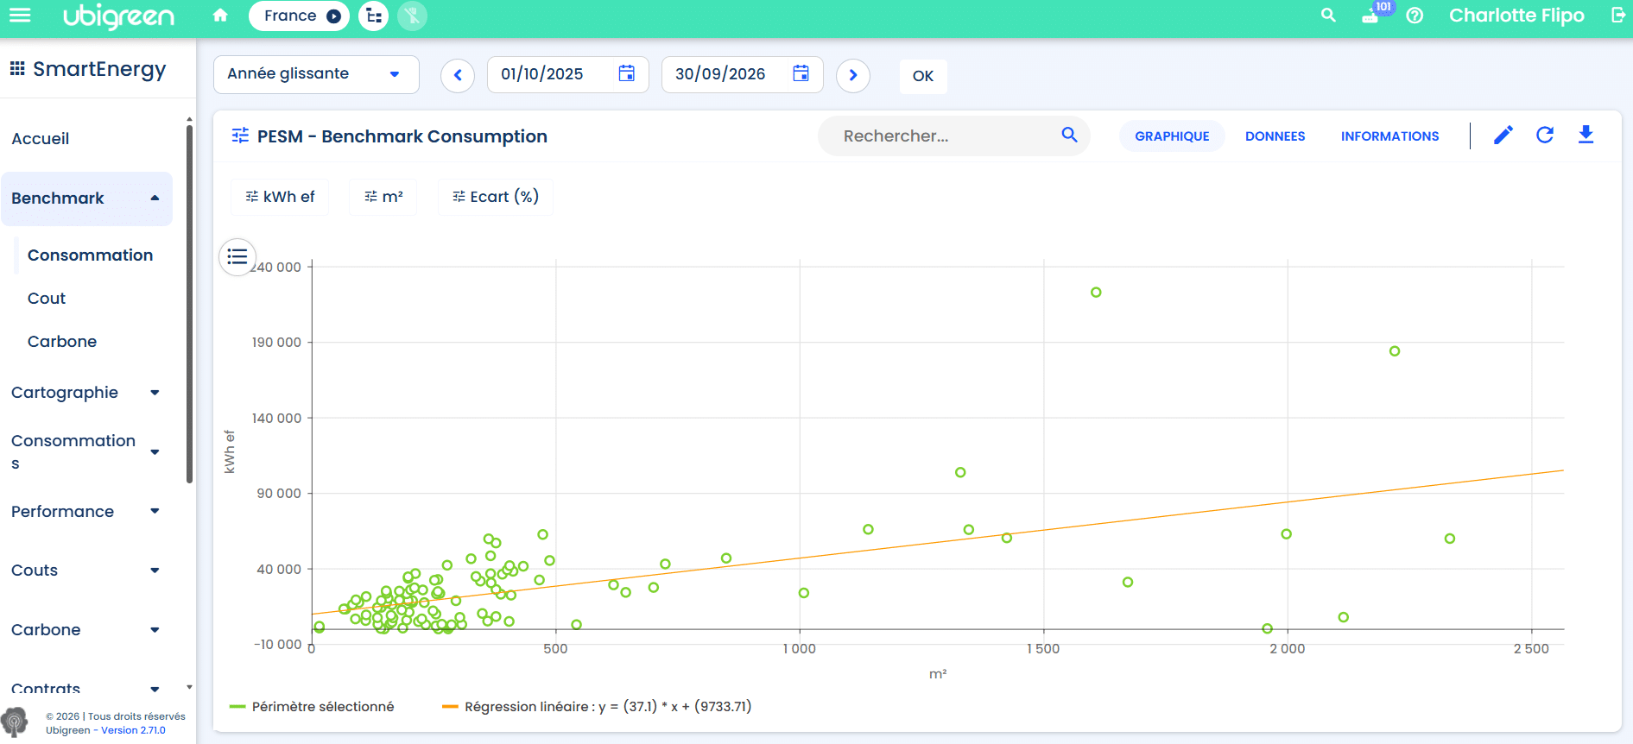Open the top bar search icon
Screen dimensions: 1633x744
[x=1328, y=16]
